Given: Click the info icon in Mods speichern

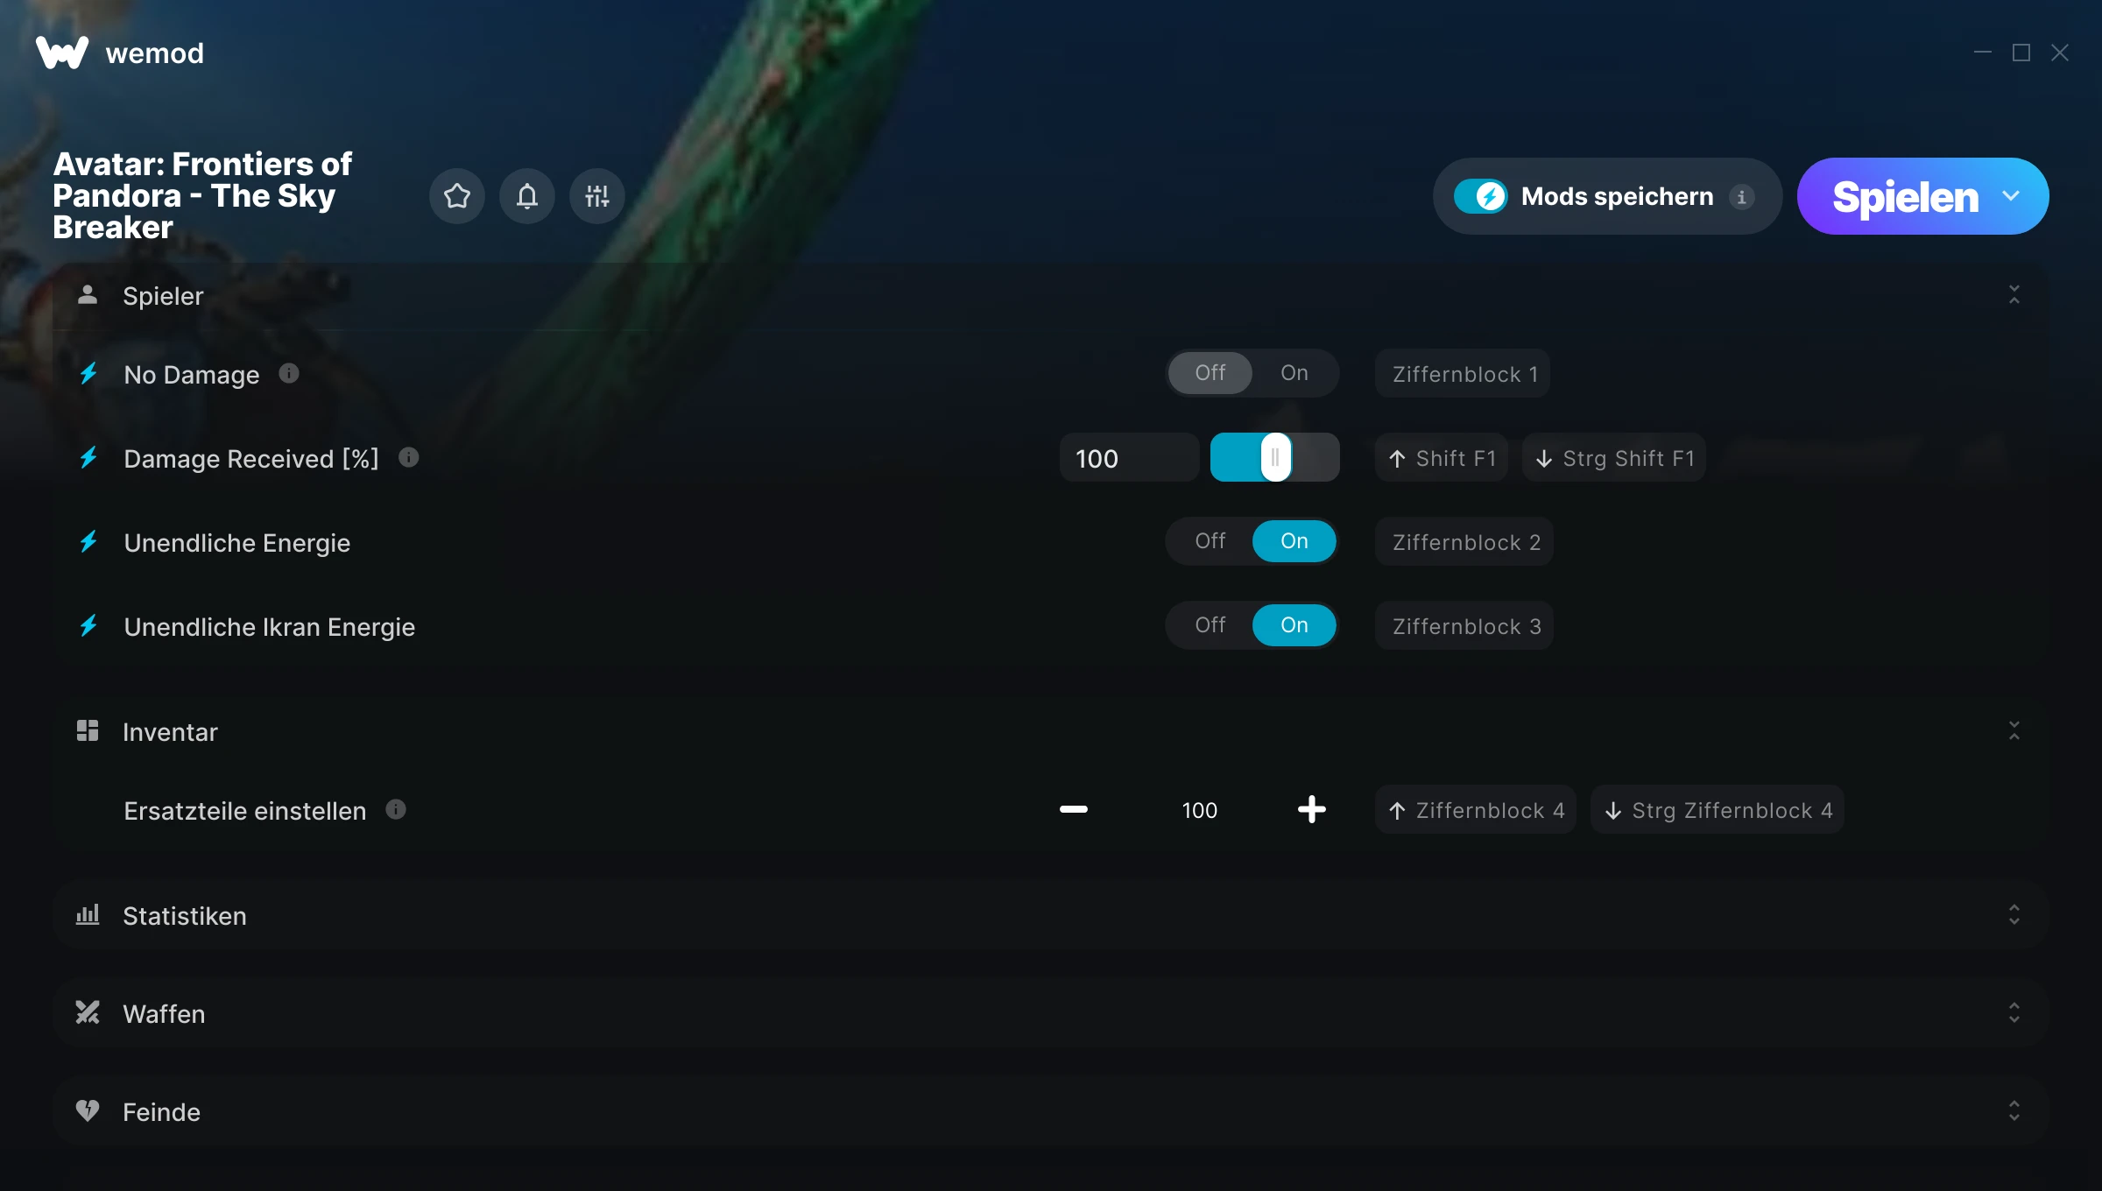Looking at the screenshot, I should (x=1742, y=197).
